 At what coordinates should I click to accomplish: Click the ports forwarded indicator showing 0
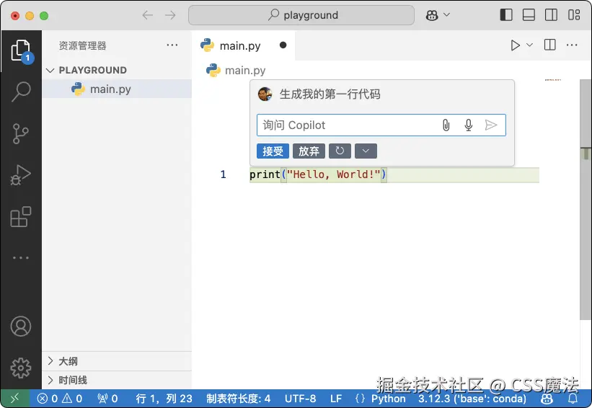(107, 399)
